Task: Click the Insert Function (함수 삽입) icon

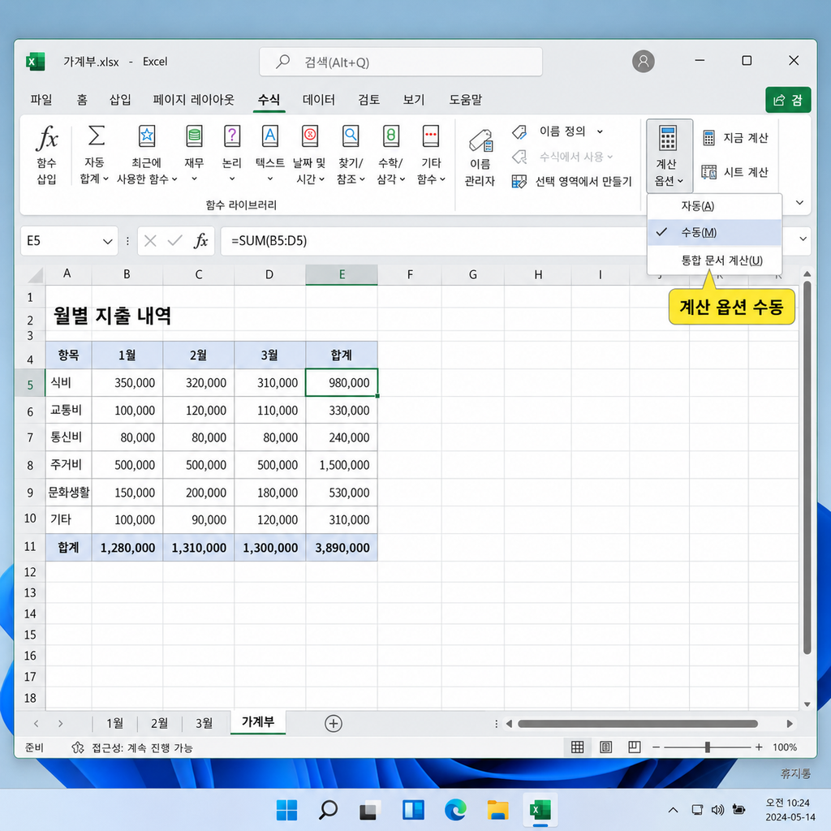Action: [46, 139]
